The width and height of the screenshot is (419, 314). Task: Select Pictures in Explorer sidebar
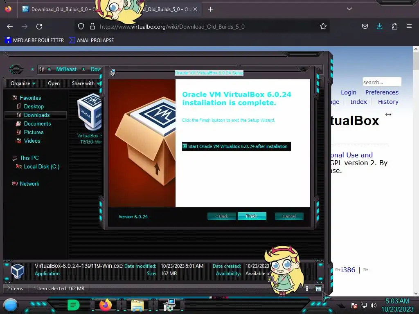34,132
